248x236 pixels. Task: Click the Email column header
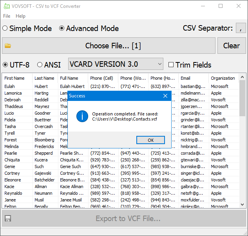tap(194, 78)
